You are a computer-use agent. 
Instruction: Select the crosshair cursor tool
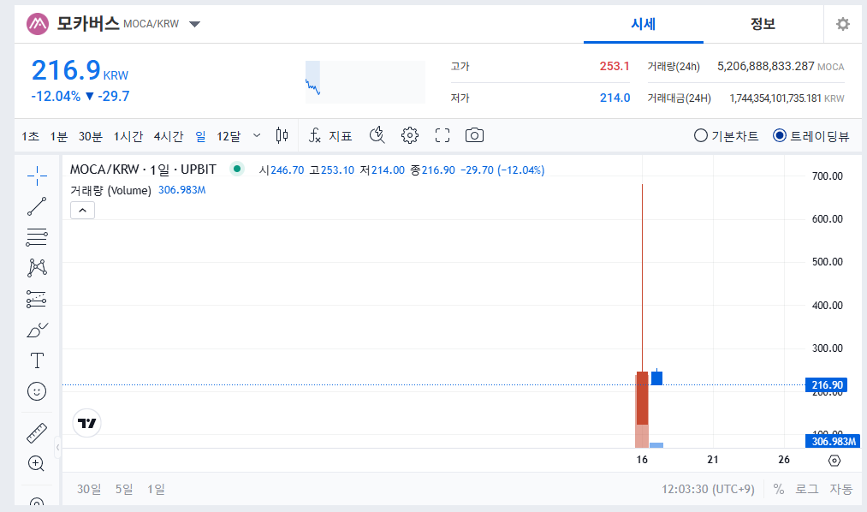[x=37, y=176]
